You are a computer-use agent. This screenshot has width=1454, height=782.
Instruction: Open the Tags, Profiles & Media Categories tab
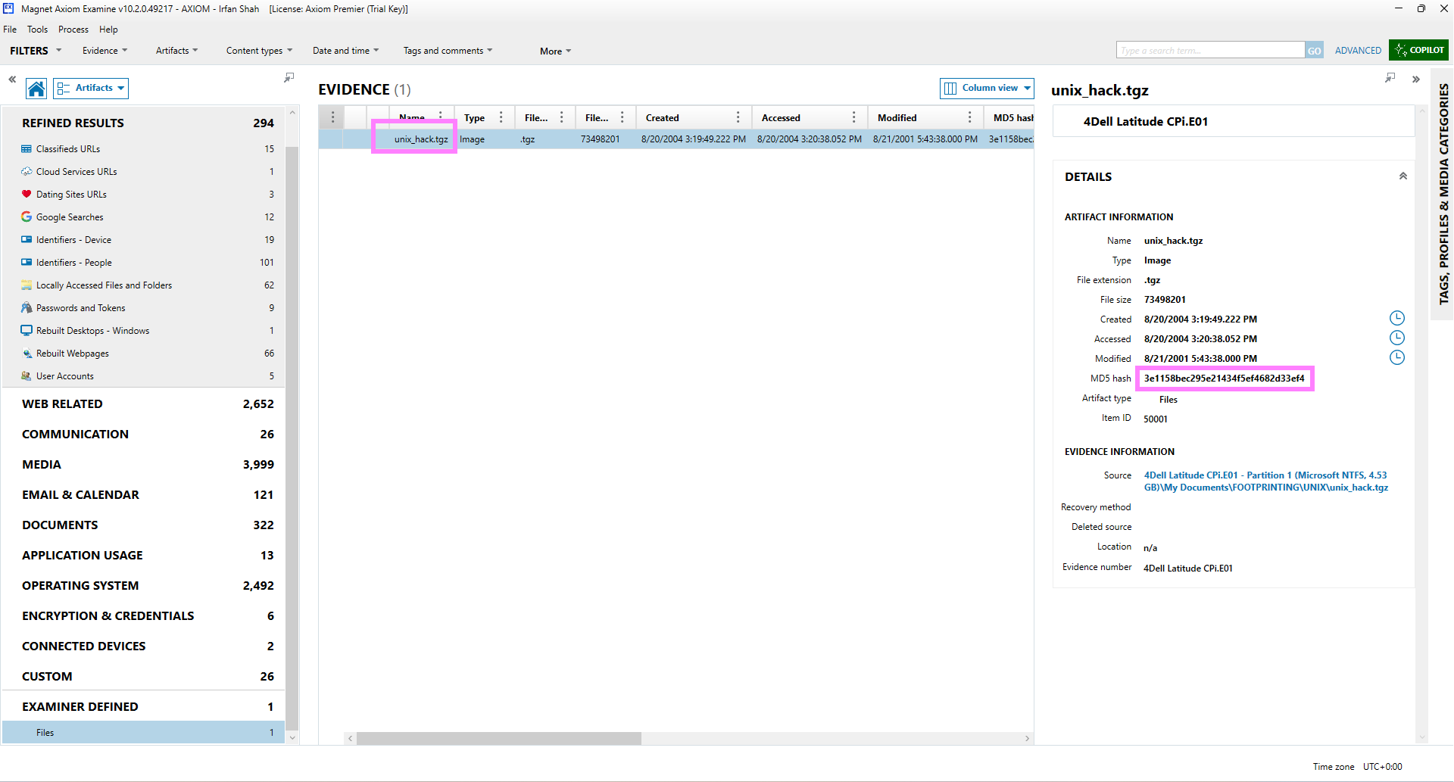1443,194
